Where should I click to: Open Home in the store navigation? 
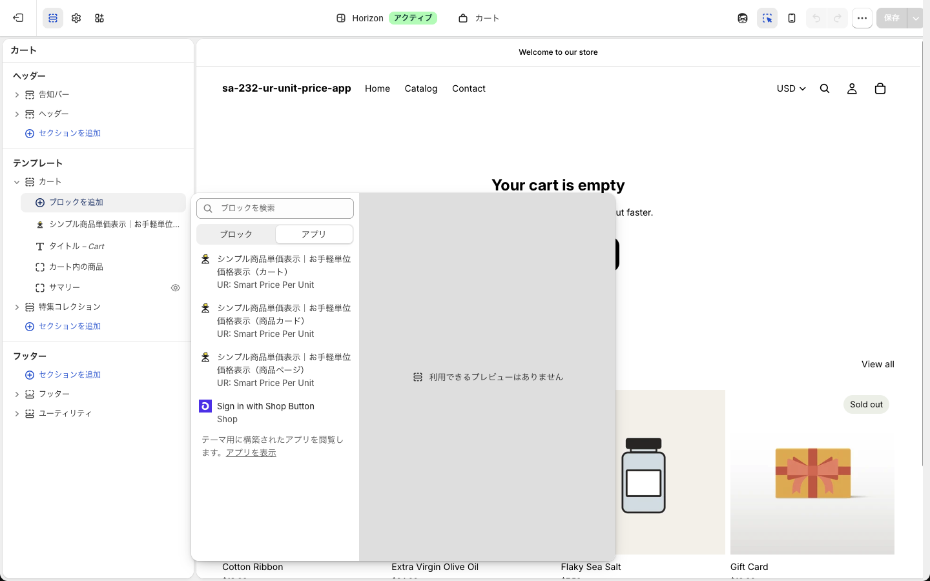pyautogui.click(x=377, y=89)
